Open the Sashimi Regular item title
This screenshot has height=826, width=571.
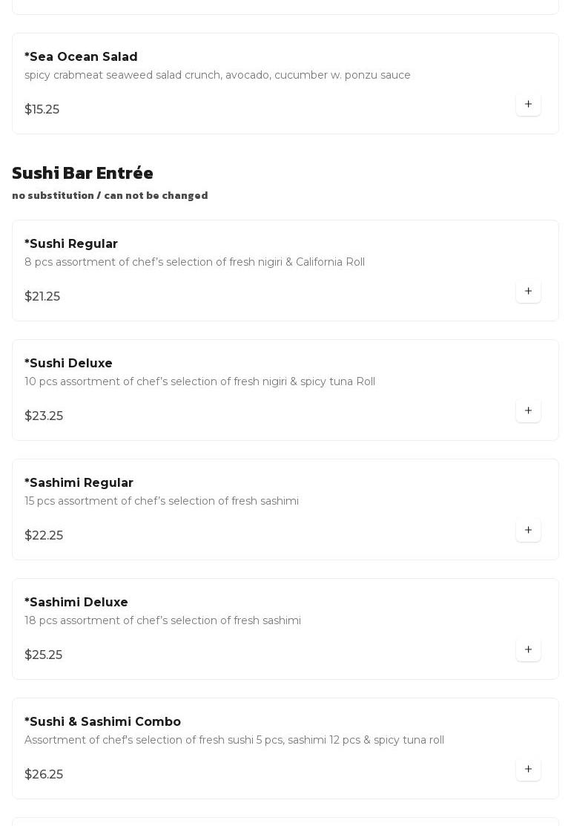click(79, 483)
